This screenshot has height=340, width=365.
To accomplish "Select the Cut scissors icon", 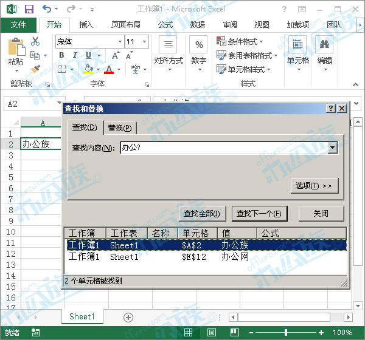I will click(x=35, y=41).
